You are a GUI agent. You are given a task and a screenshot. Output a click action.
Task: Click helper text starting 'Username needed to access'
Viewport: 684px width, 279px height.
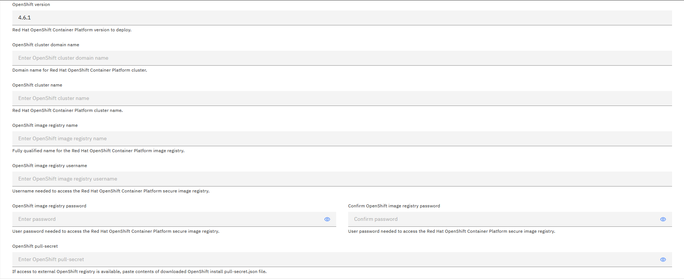[x=111, y=191]
